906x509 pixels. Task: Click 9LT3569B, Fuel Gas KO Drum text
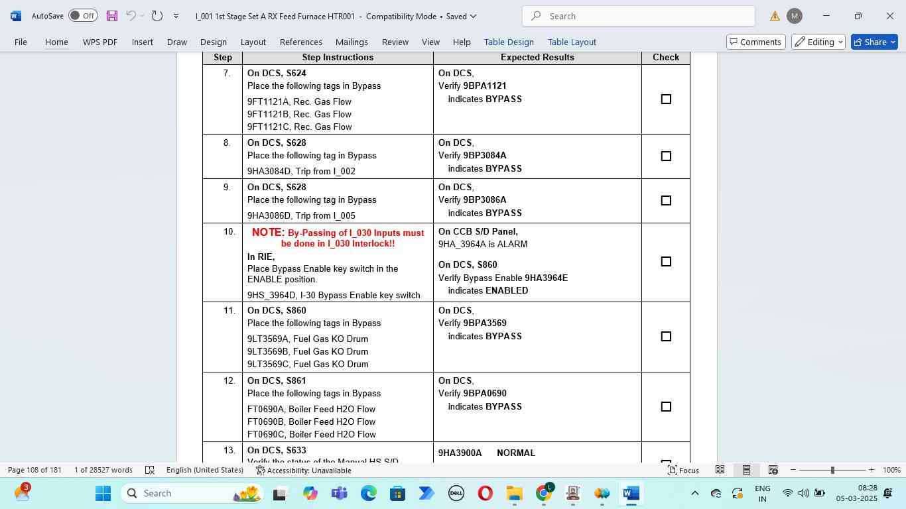pyautogui.click(x=308, y=351)
